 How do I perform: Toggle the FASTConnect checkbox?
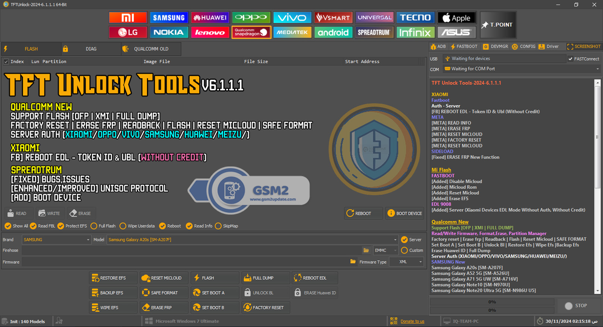point(570,59)
